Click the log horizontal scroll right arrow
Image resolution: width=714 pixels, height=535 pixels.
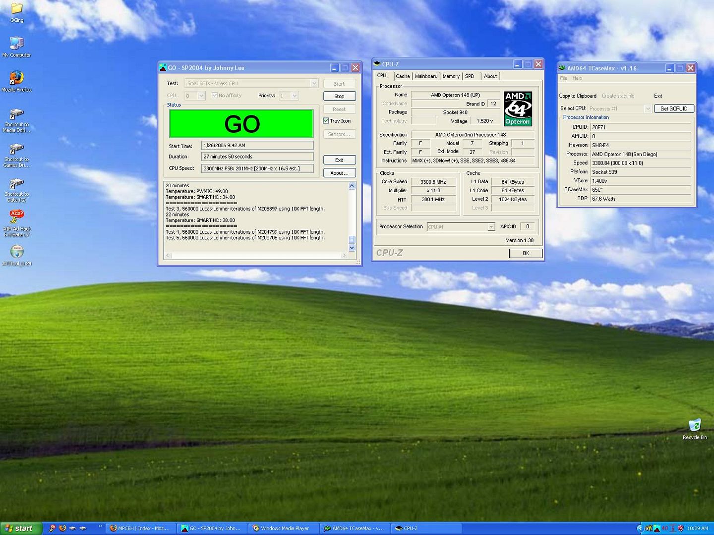[344, 255]
